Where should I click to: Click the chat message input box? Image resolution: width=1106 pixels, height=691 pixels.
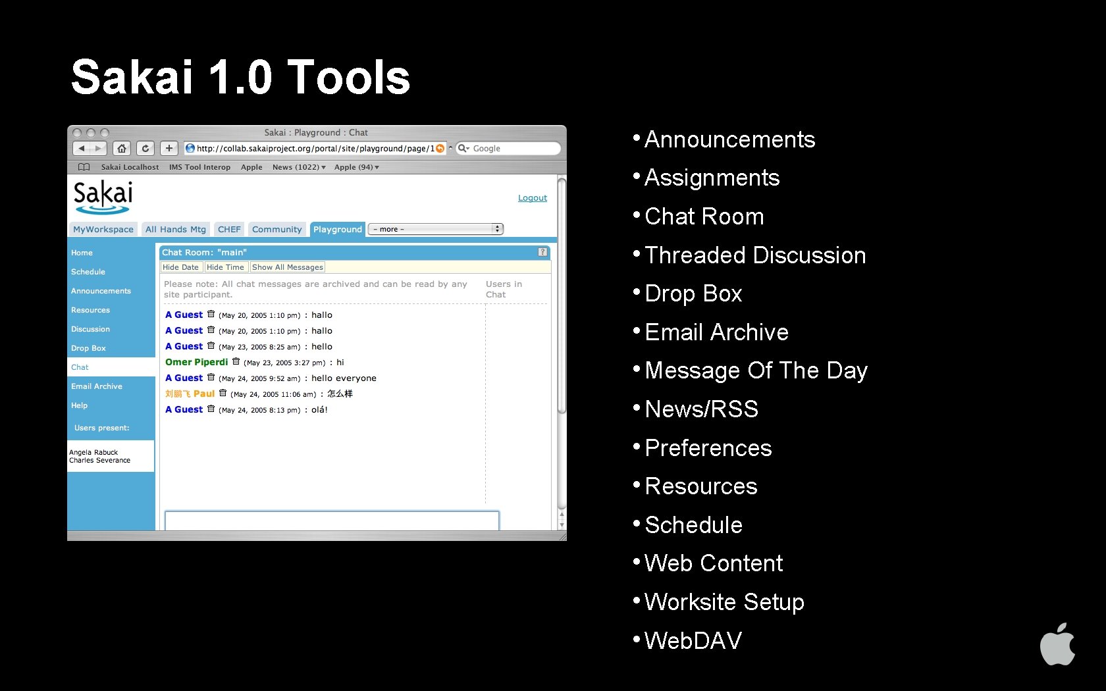(x=332, y=521)
